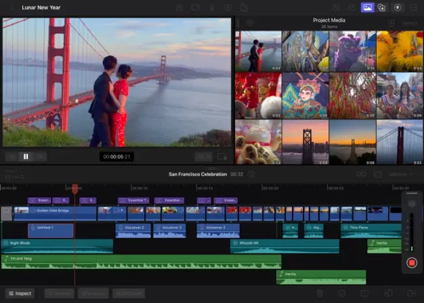Open the content browser icon beside photos
This screenshot has height=303, width=424.
tap(382, 7)
